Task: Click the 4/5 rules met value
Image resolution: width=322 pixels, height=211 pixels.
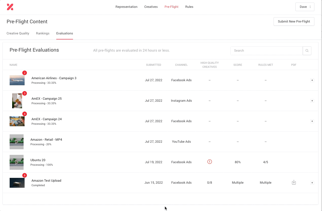Action: (x=265, y=162)
